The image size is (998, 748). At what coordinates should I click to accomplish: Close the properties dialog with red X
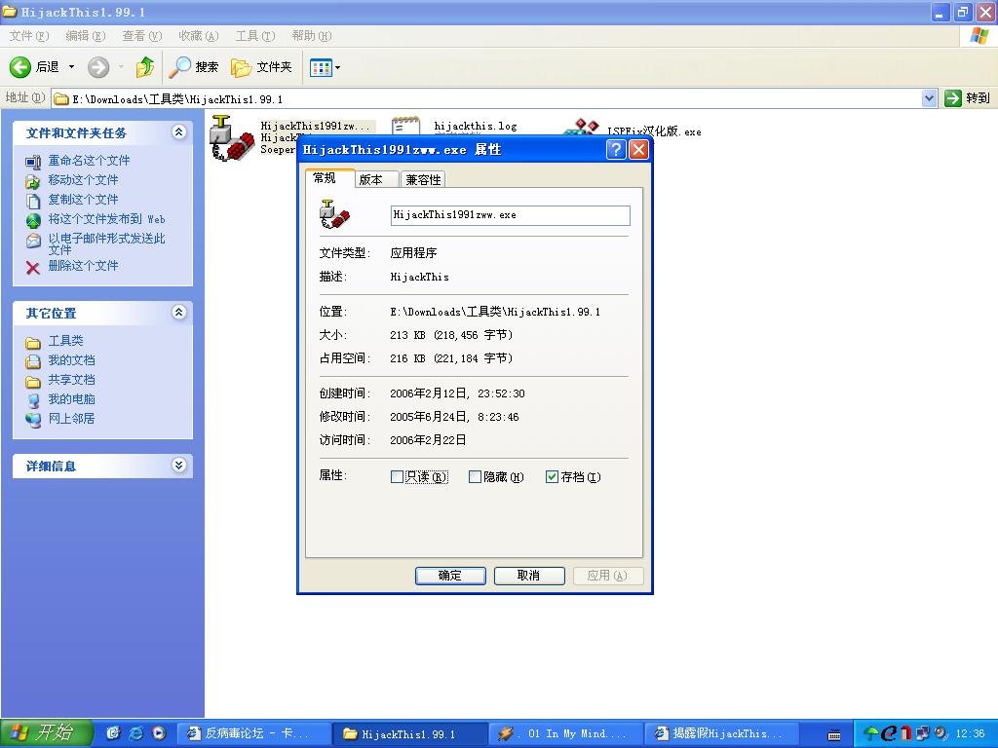click(x=638, y=149)
